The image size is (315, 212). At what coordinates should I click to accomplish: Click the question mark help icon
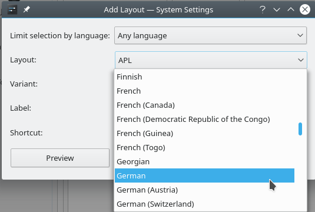263,9
